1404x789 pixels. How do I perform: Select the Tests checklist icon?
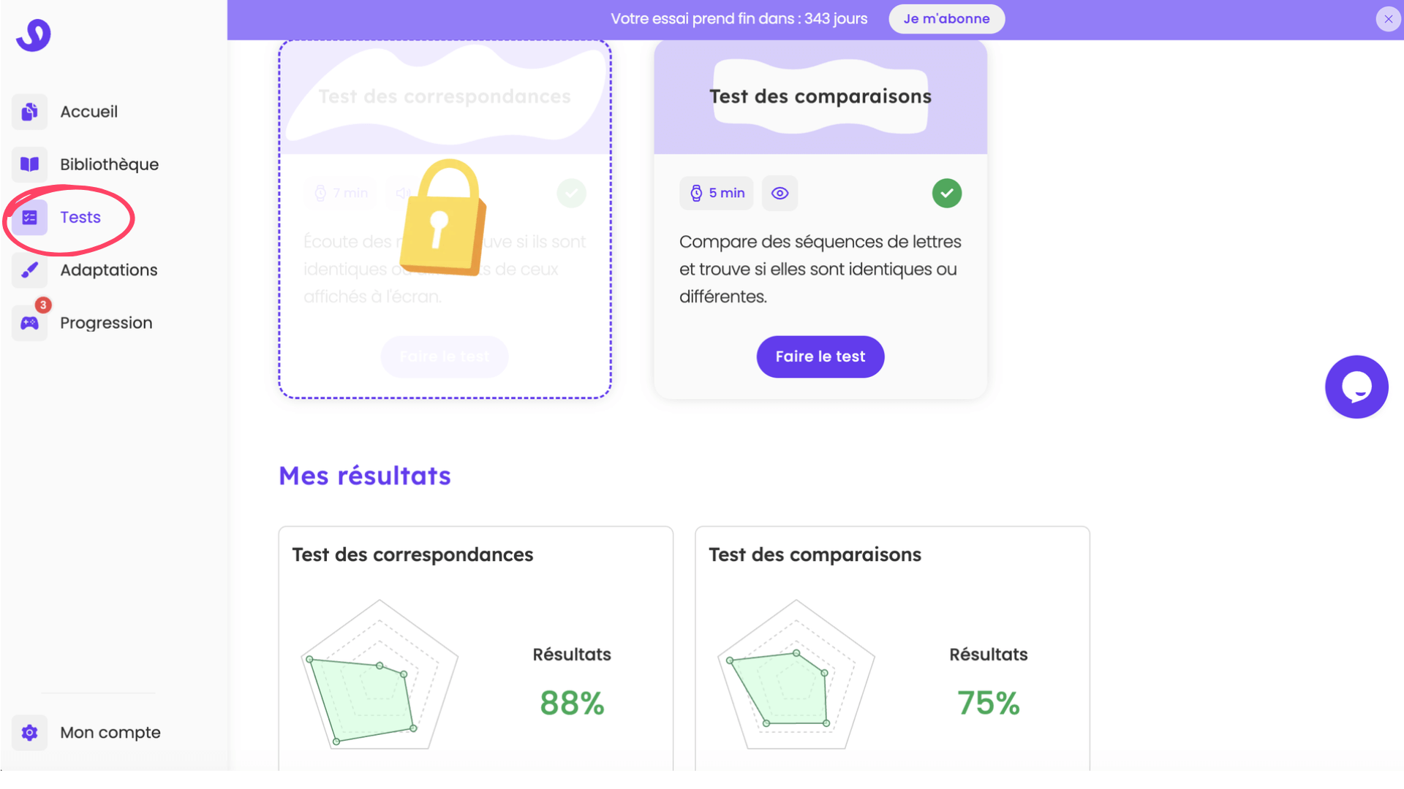click(x=29, y=218)
